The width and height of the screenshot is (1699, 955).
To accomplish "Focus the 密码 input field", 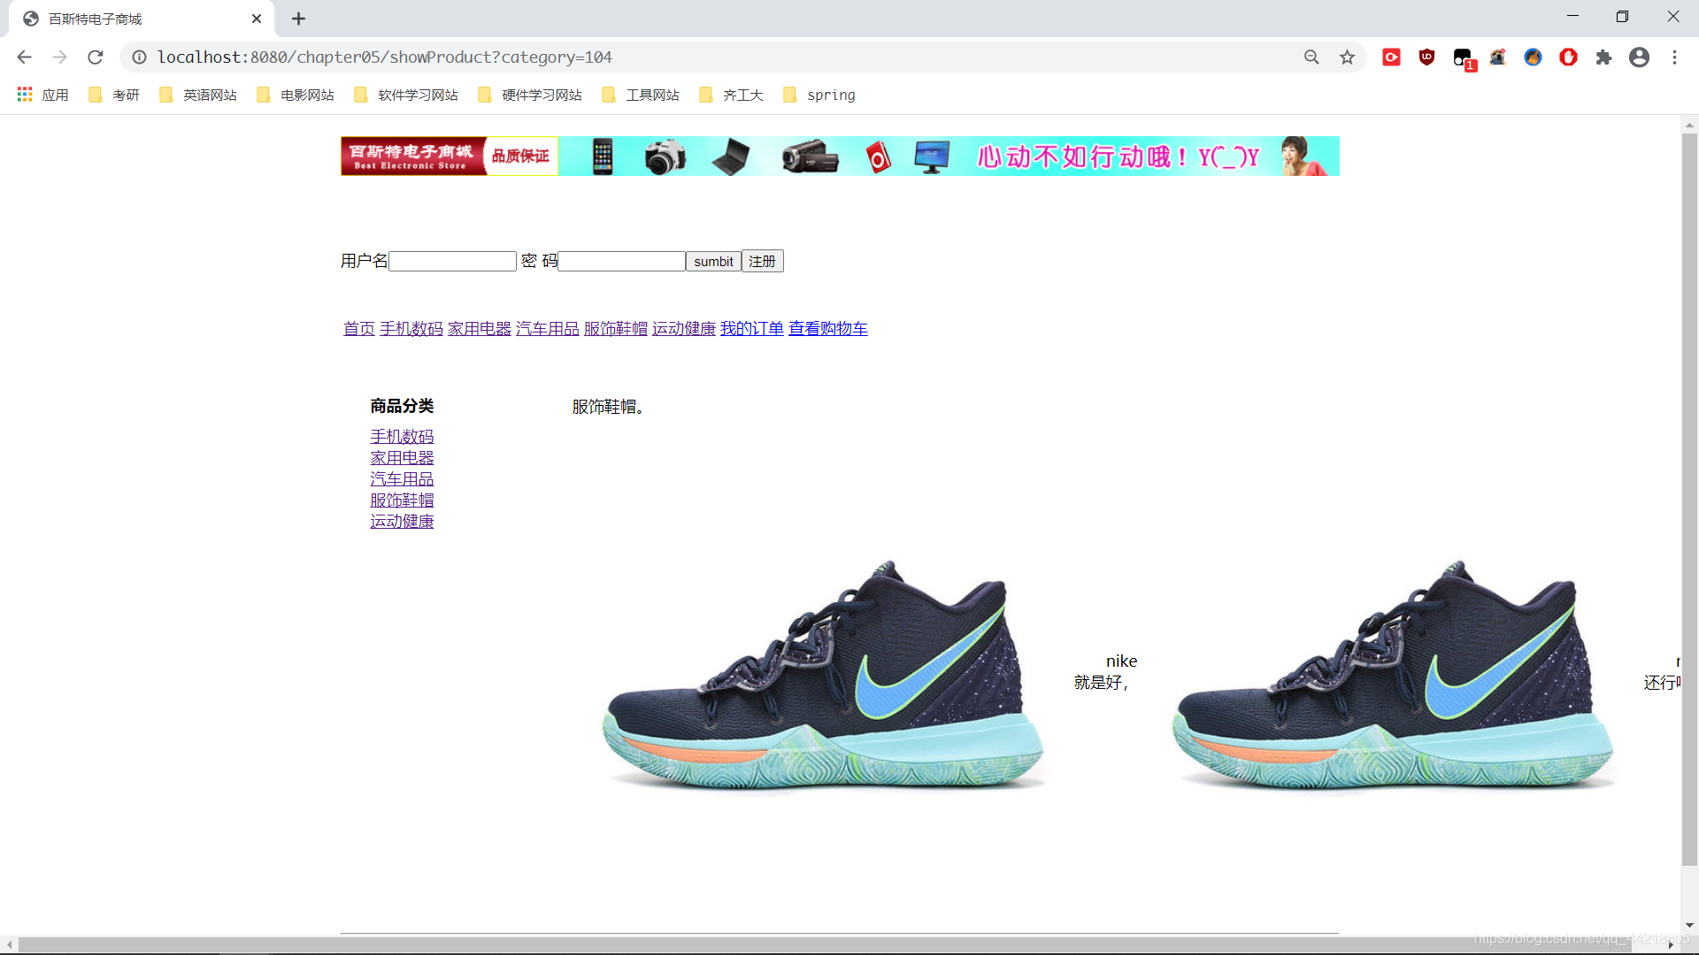I will coord(622,262).
